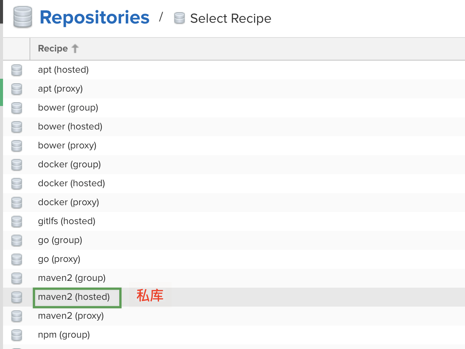Click the database icon beside maven2 (hosted)
Screen dimensions: 465x349
[x=17, y=297]
